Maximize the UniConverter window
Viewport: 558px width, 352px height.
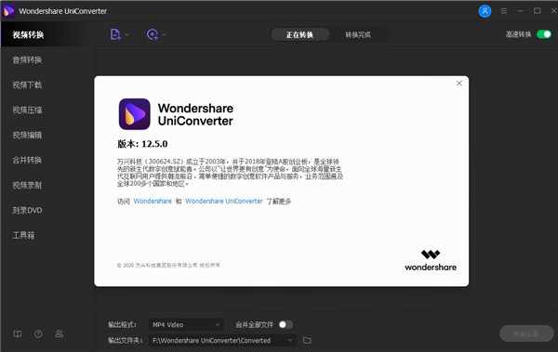pos(537,11)
